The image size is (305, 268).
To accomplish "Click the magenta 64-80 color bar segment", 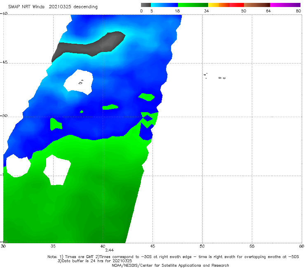I will 285,5.
